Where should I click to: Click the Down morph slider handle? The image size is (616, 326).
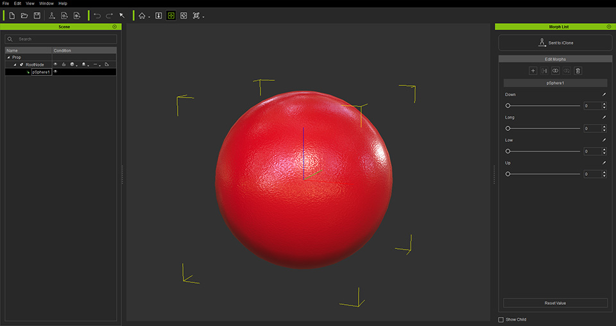[x=508, y=106]
